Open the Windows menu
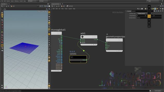Screen dimensions: 164x92 click(x=16, y=1)
